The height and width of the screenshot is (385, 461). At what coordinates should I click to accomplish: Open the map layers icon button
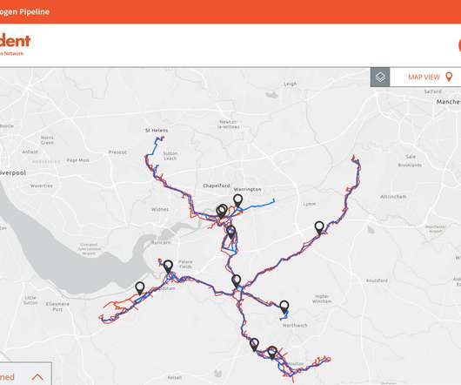pos(380,78)
